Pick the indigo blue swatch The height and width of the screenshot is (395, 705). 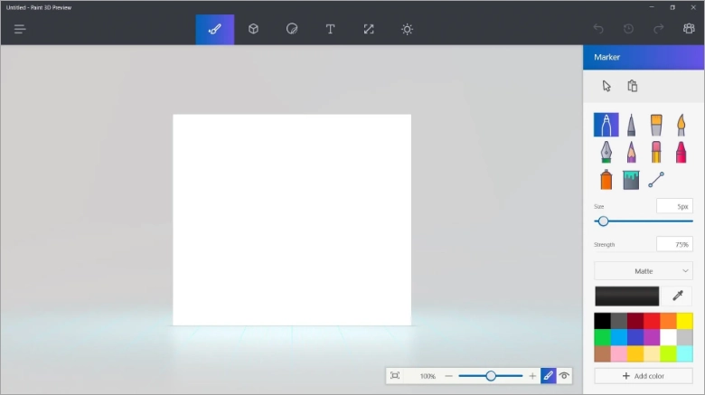click(635, 337)
